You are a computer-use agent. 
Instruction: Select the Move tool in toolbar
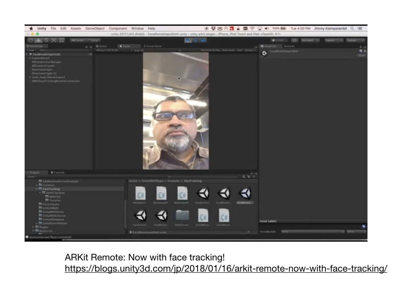tap(38, 40)
